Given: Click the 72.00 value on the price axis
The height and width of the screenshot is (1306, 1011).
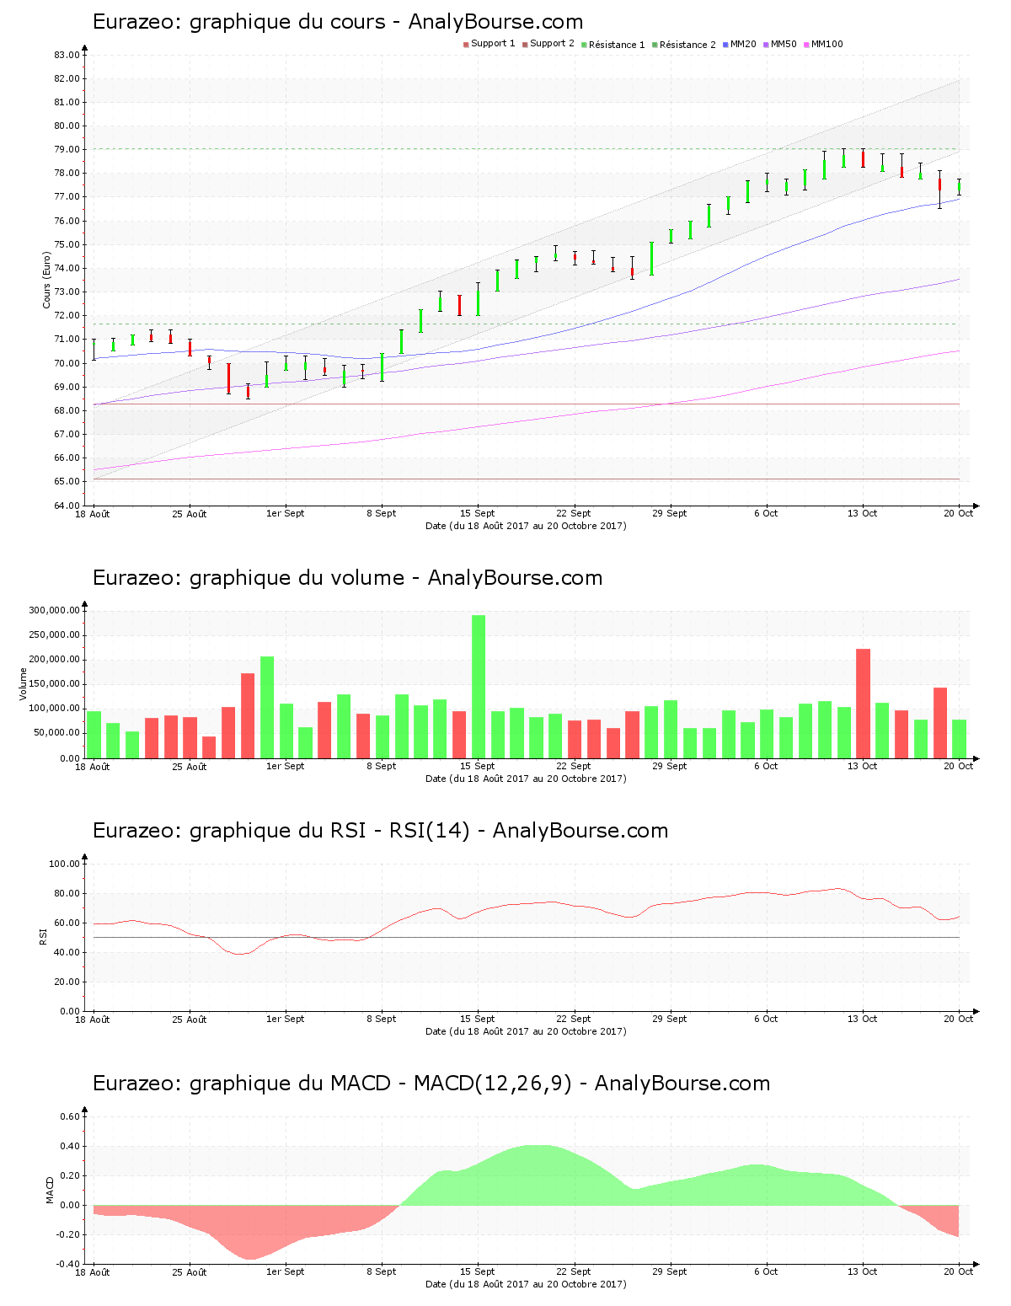Looking at the screenshot, I should tap(67, 316).
